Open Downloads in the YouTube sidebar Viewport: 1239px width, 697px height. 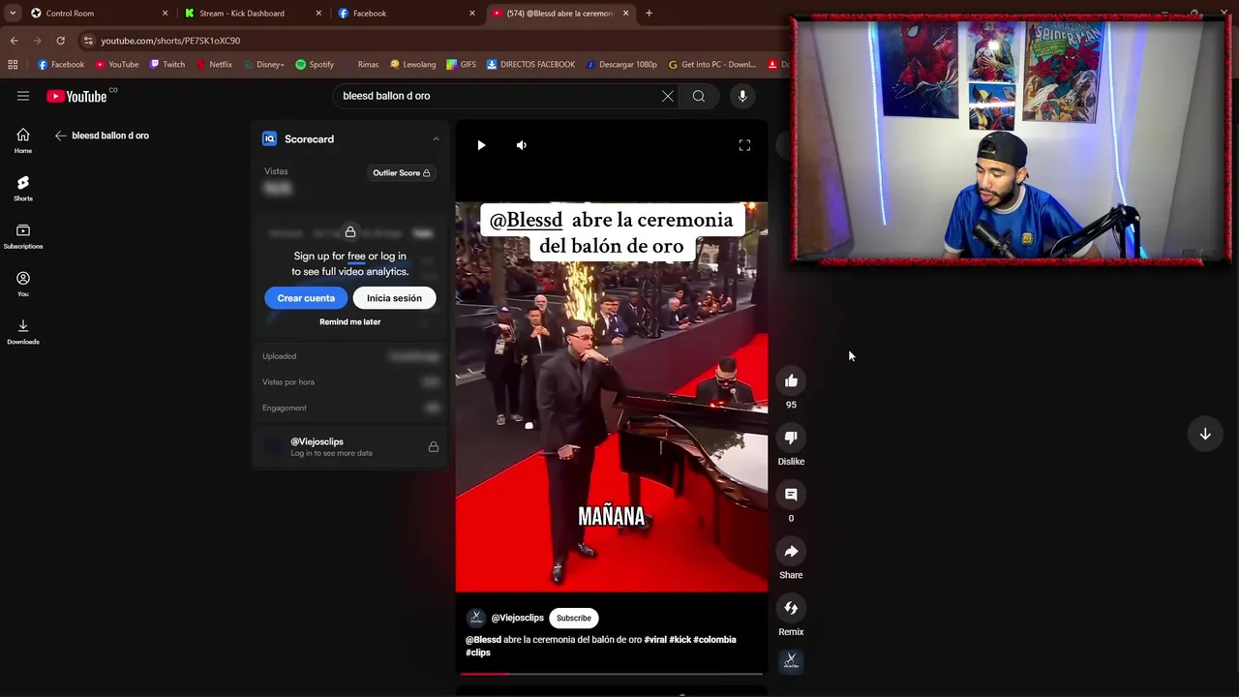(x=23, y=331)
